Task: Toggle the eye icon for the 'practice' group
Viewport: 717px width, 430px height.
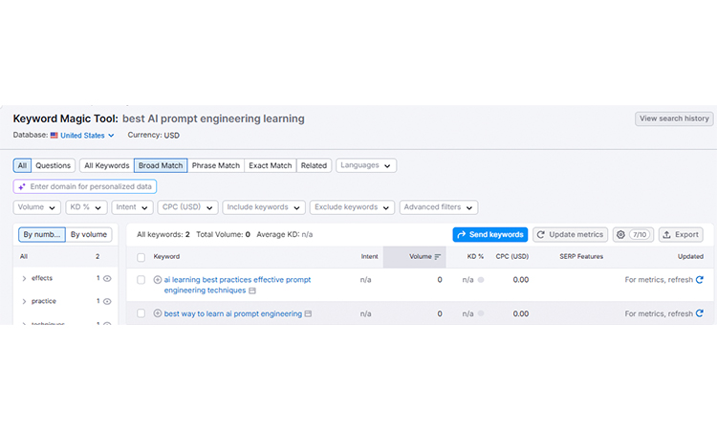Action: click(107, 301)
